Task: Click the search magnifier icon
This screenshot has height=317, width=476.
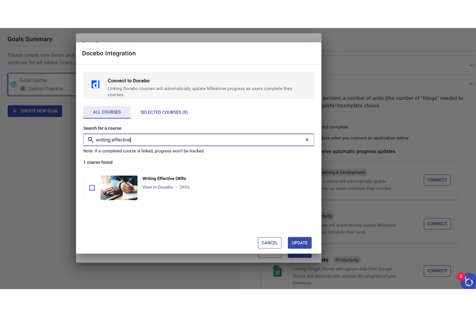Action: pos(90,140)
